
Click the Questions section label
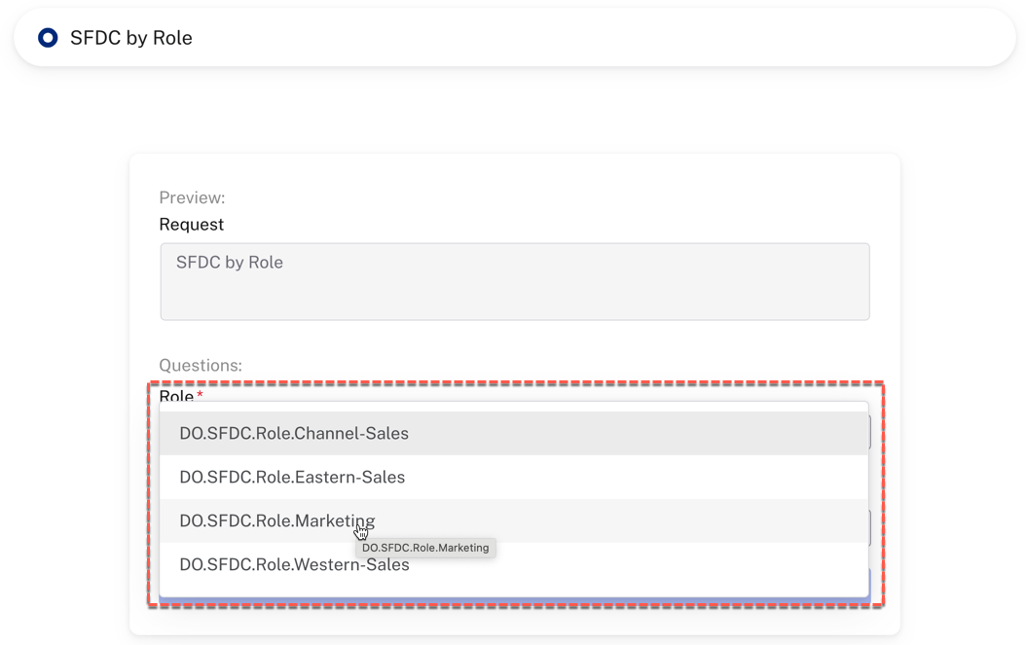pos(201,365)
